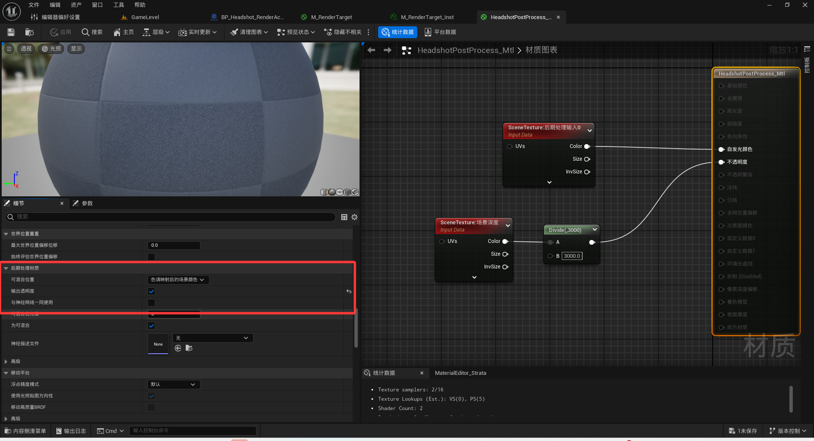Click 1未保存 unsaved indicator
The height and width of the screenshot is (441, 814).
click(x=743, y=431)
